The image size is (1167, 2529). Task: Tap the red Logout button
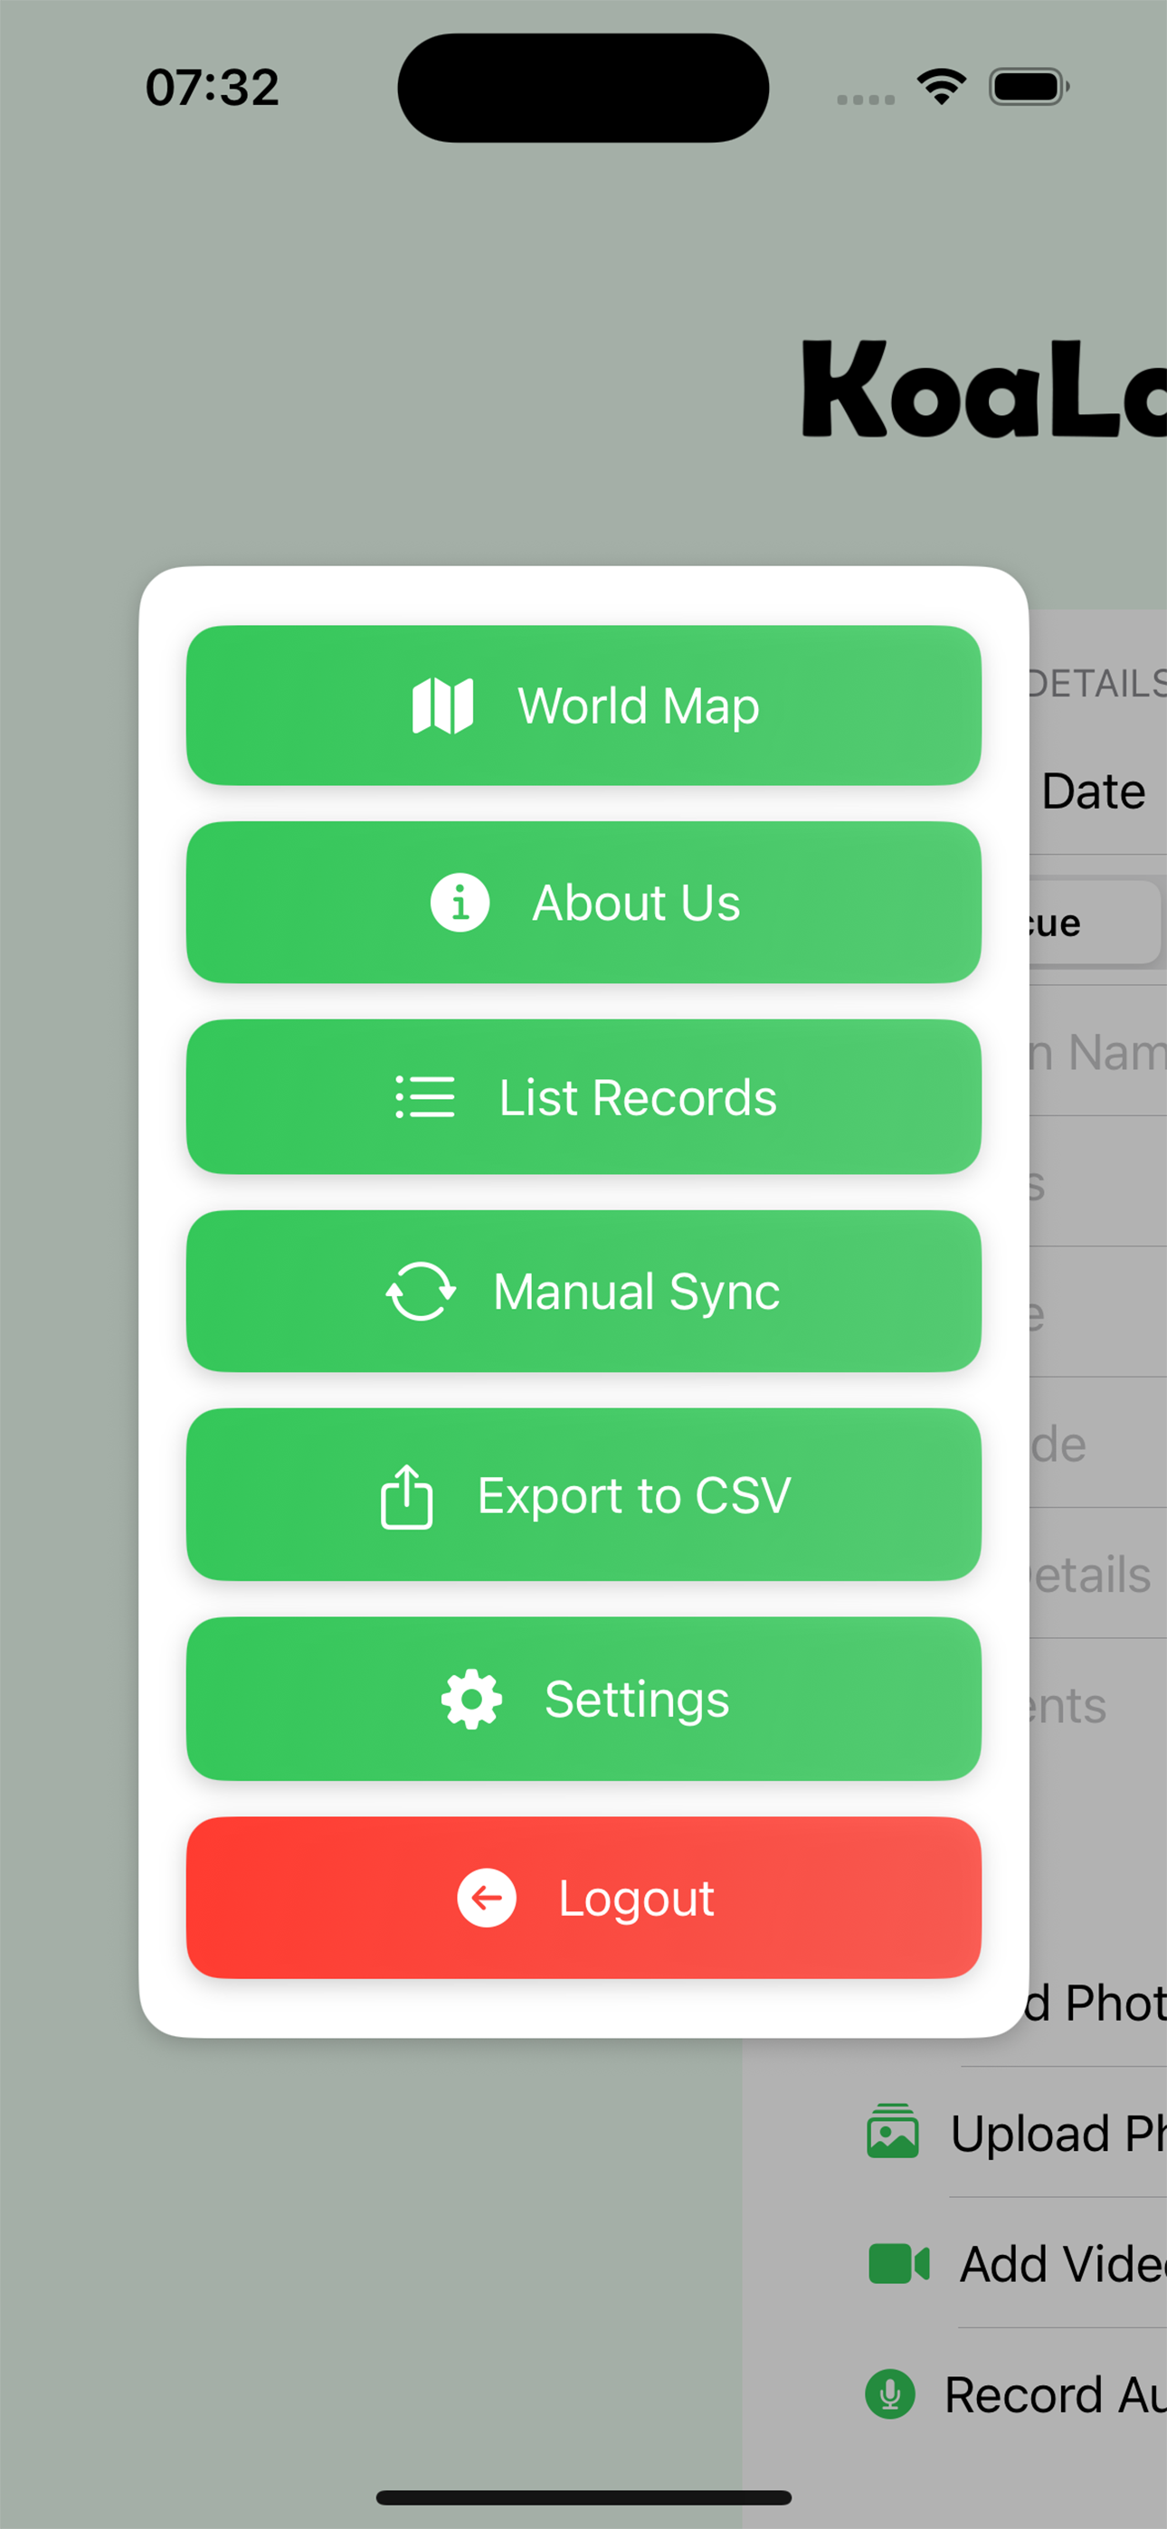[x=583, y=1898]
